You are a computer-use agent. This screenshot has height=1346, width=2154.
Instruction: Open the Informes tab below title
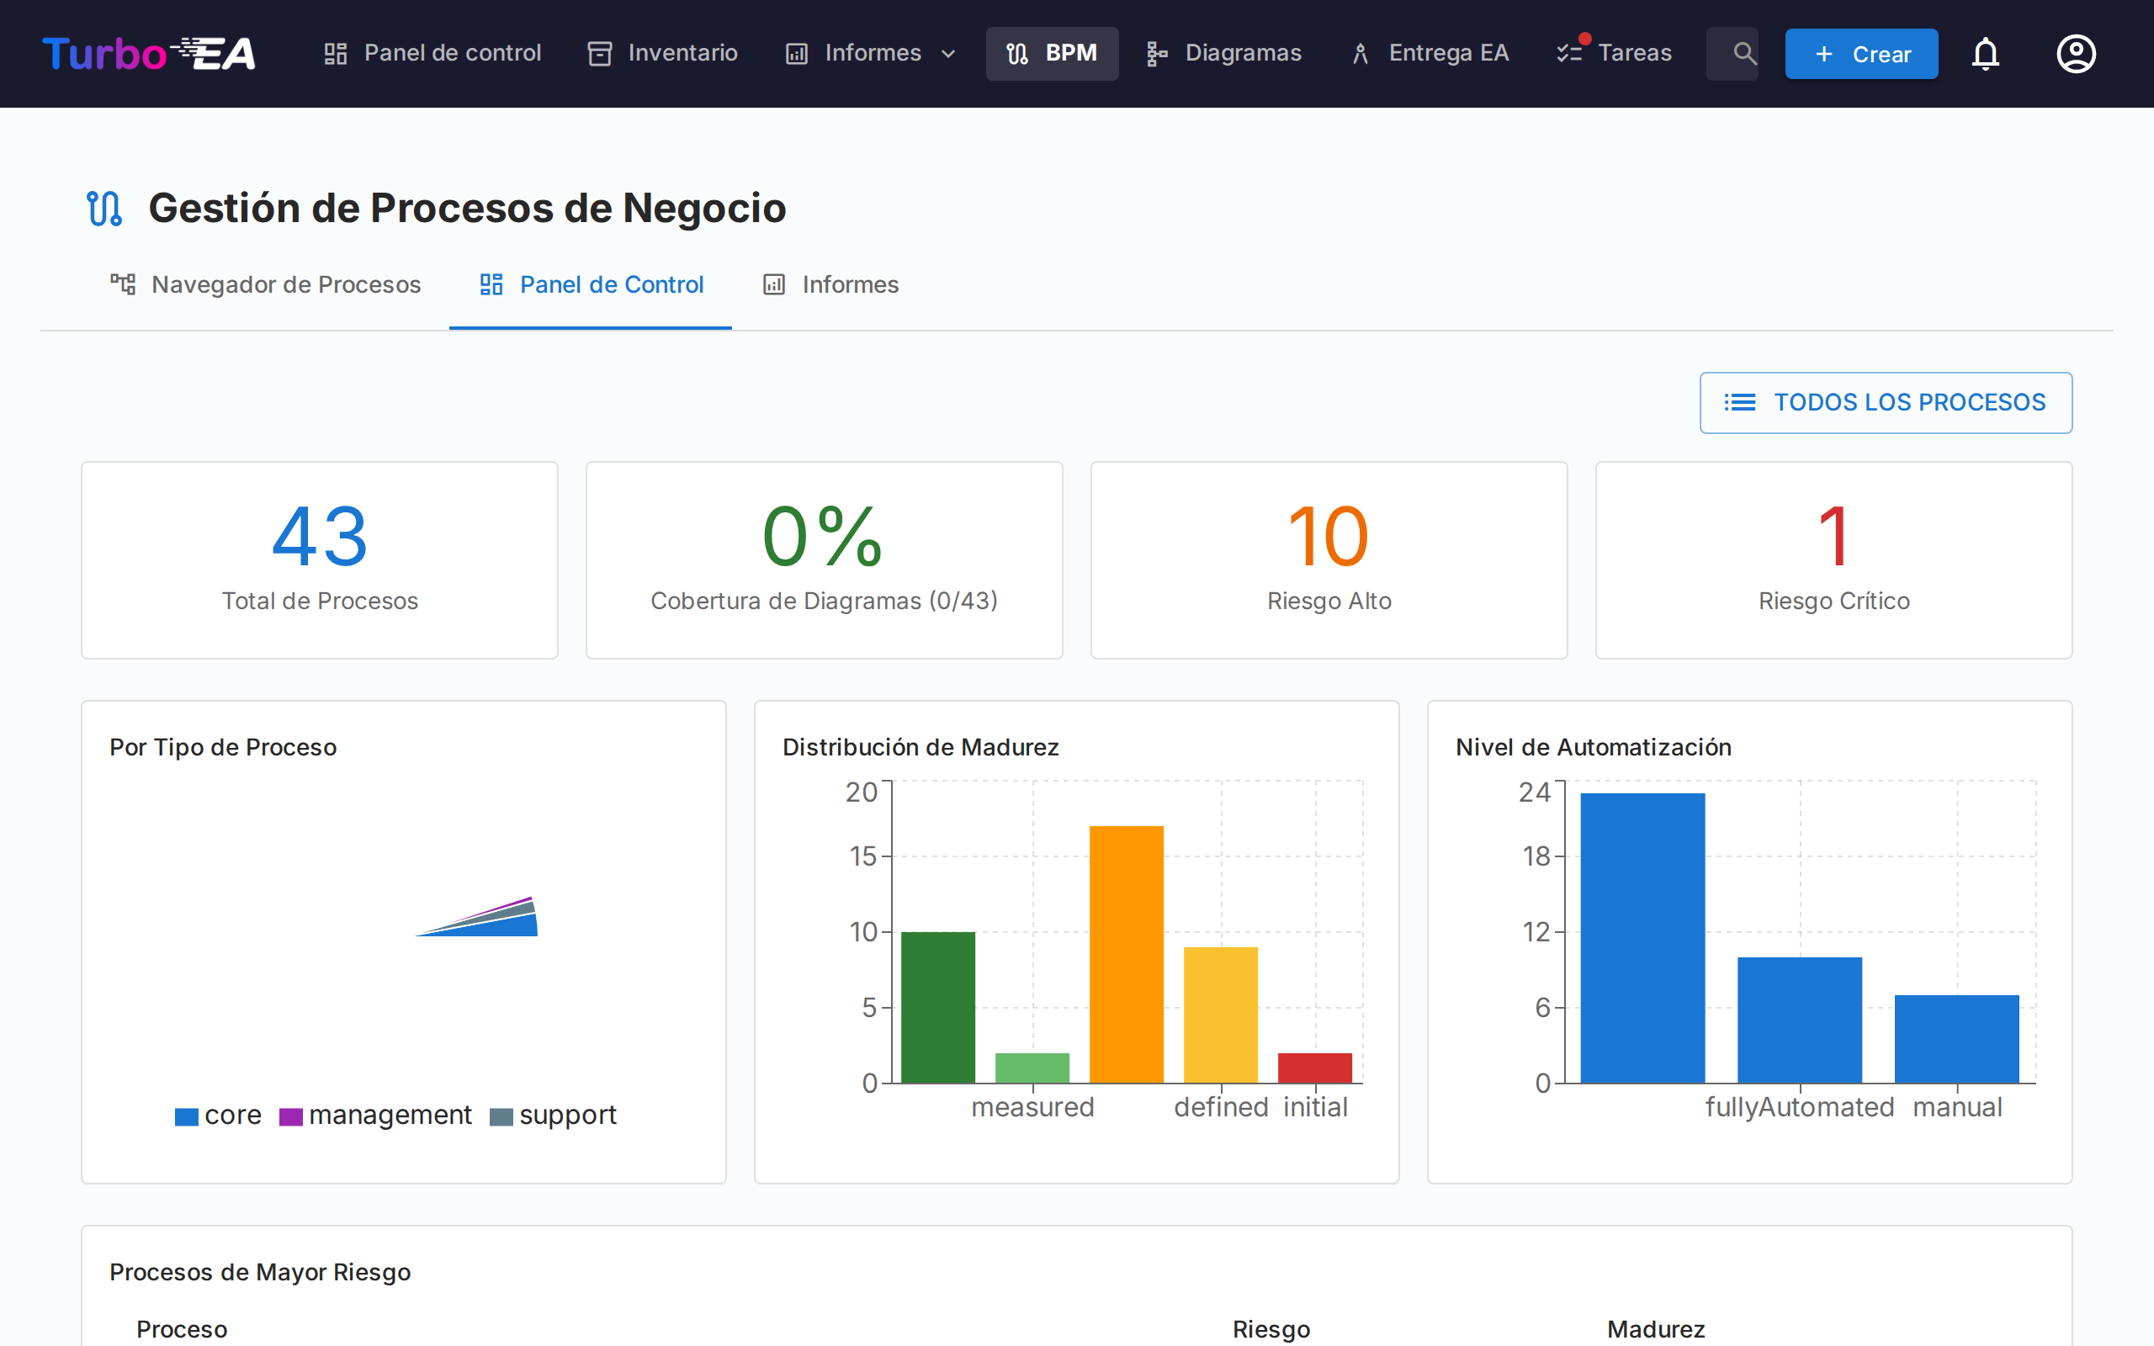pyautogui.click(x=830, y=285)
